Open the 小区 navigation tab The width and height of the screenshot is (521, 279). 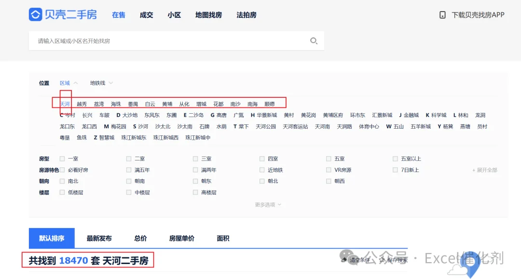point(174,15)
